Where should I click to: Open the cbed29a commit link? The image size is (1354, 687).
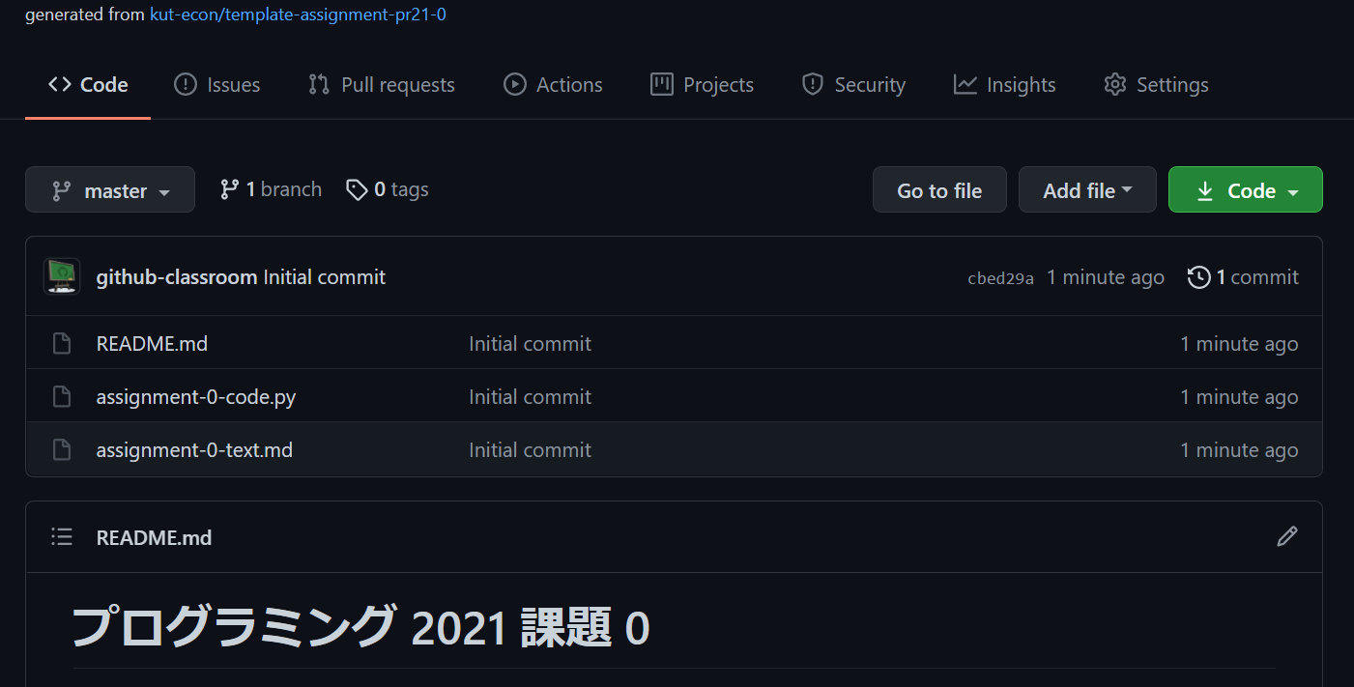(x=1000, y=276)
